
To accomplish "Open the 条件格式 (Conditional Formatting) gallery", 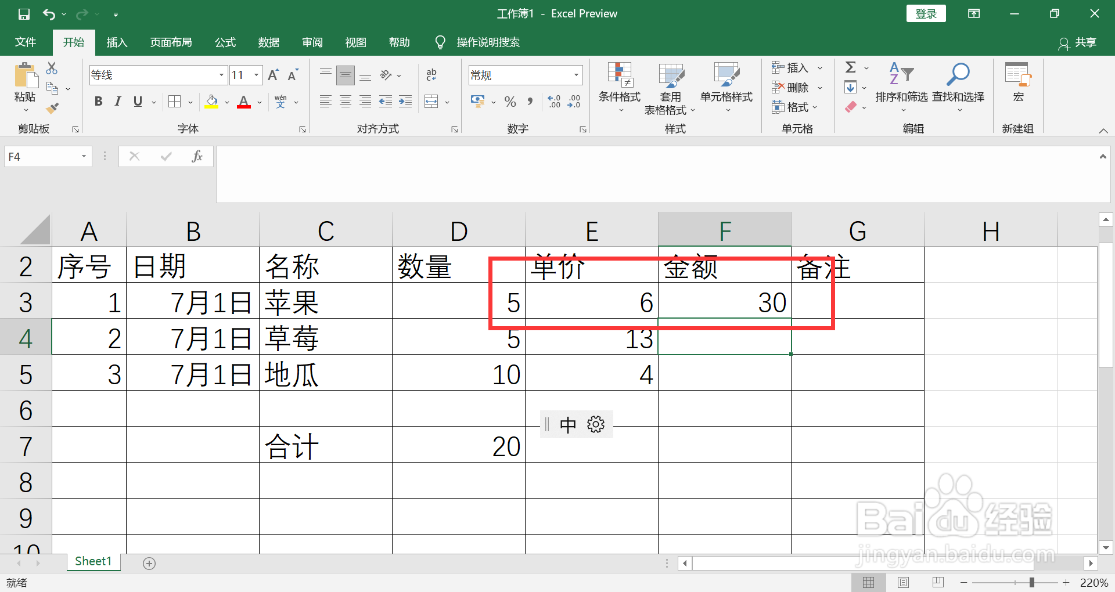I will [619, 87].
